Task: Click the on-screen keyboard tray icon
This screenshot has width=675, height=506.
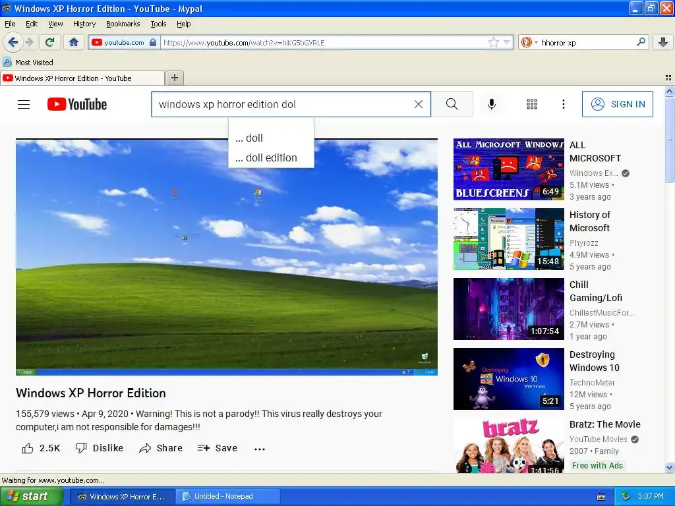Action: [601, 497]
